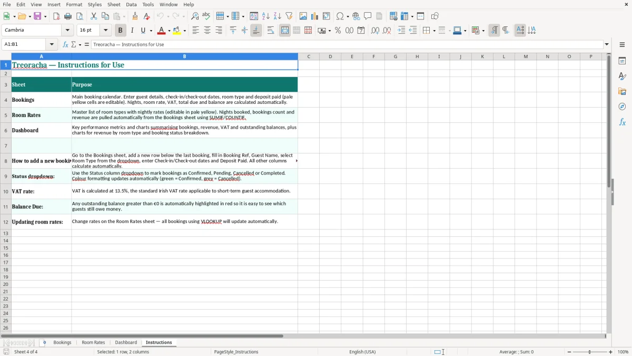Screen dimensions: 632x356
Task: Open the Open-file dropdown arrow
Action: coord(29,16)
